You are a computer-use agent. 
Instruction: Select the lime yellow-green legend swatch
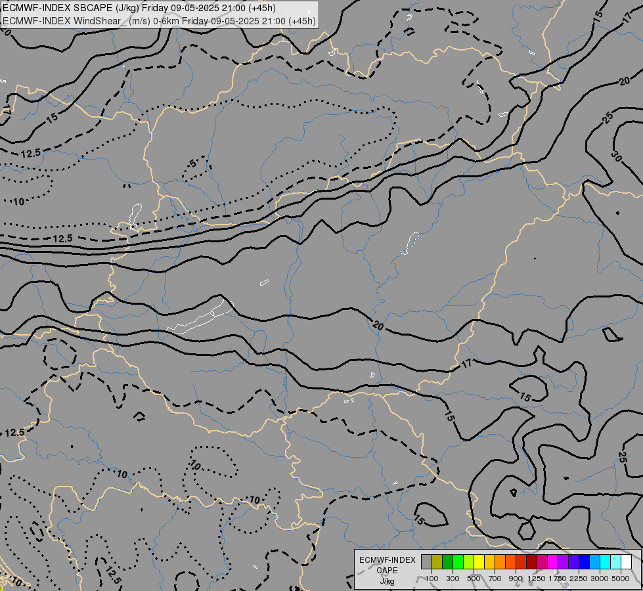click(468, 562)
